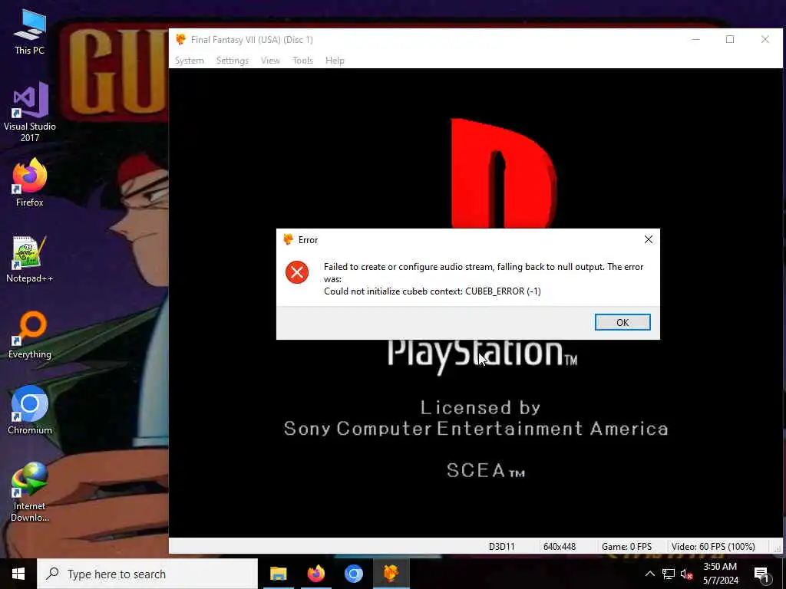Open Everything search desktop shortcut
This screenshot has height=589, width=786.
(x=30, y=335)
